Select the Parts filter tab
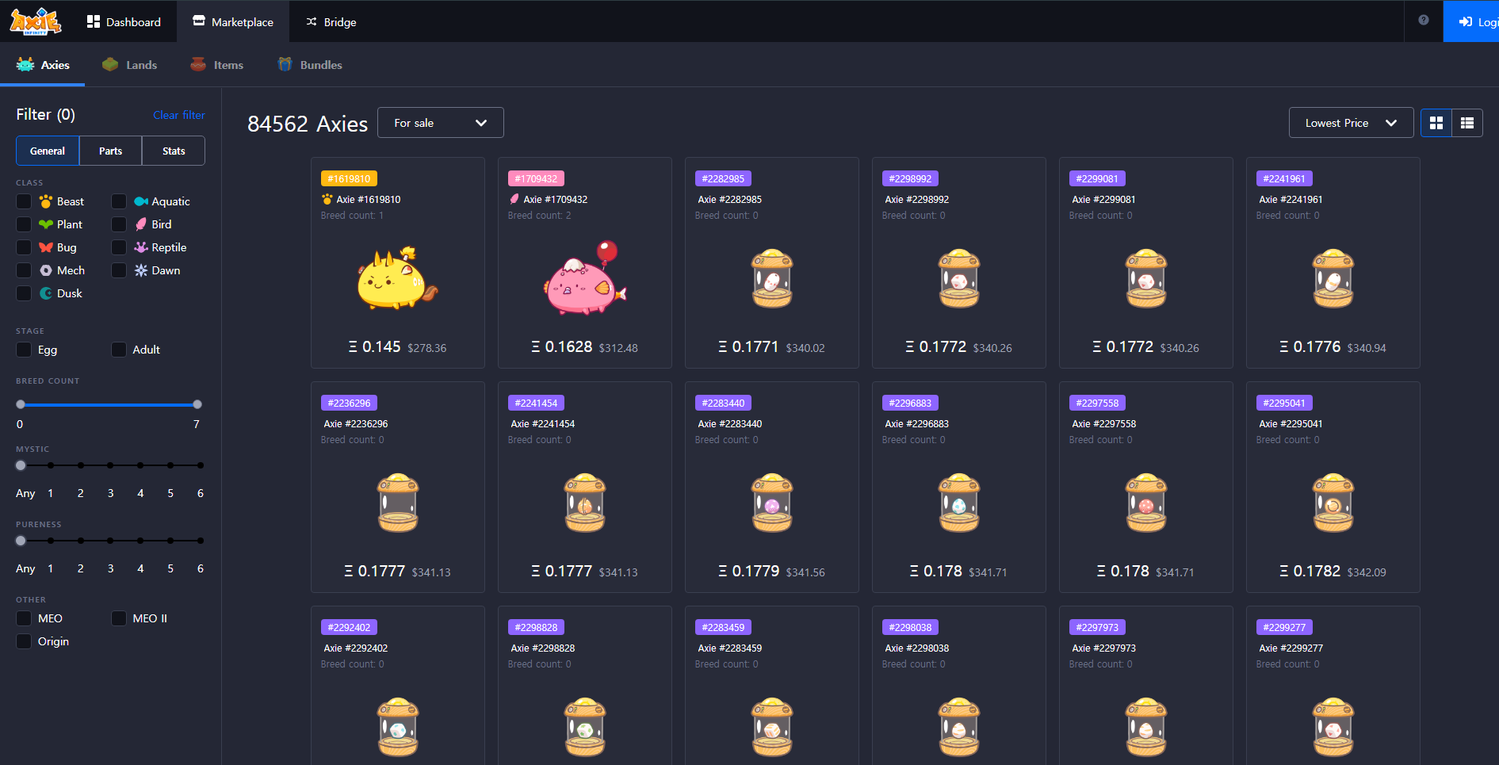 (x=111, y=151)
